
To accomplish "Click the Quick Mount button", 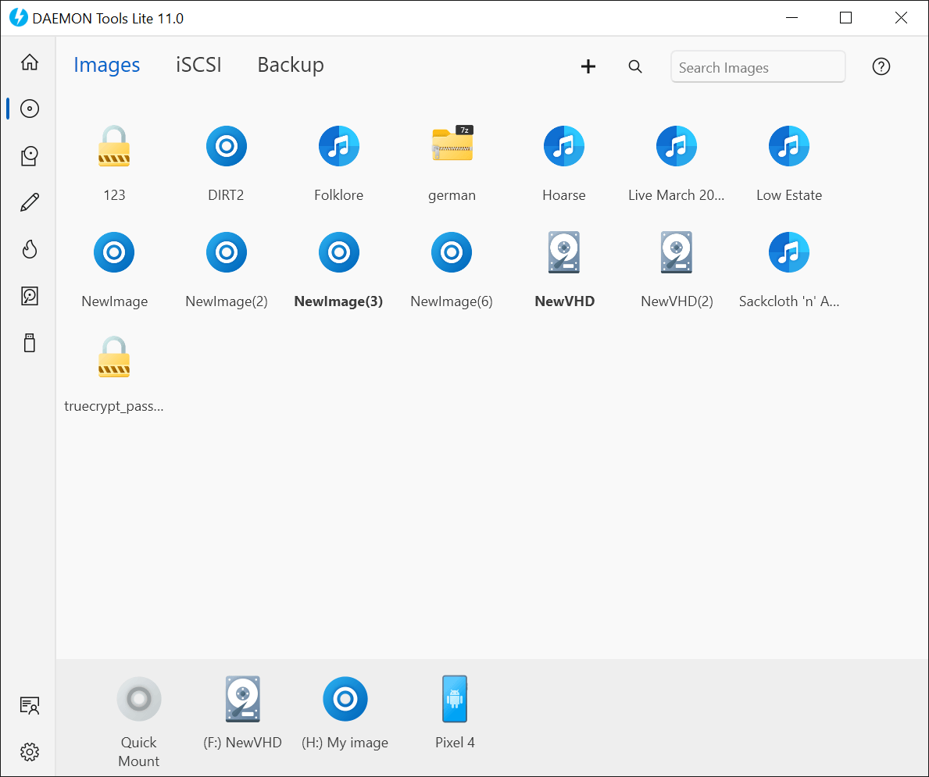I will 138,699.
